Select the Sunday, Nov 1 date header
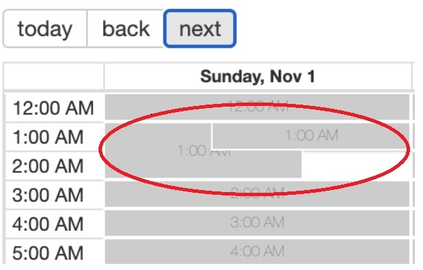 pyautogui.click(x=257, y=77)
